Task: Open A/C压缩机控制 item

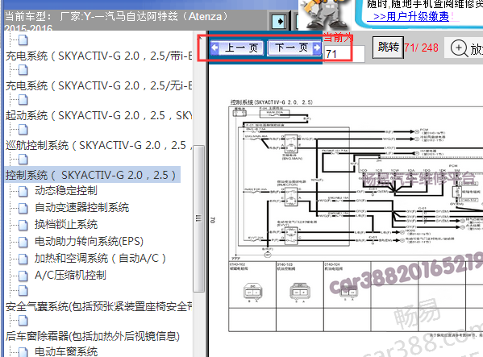Action: point(70,275)
